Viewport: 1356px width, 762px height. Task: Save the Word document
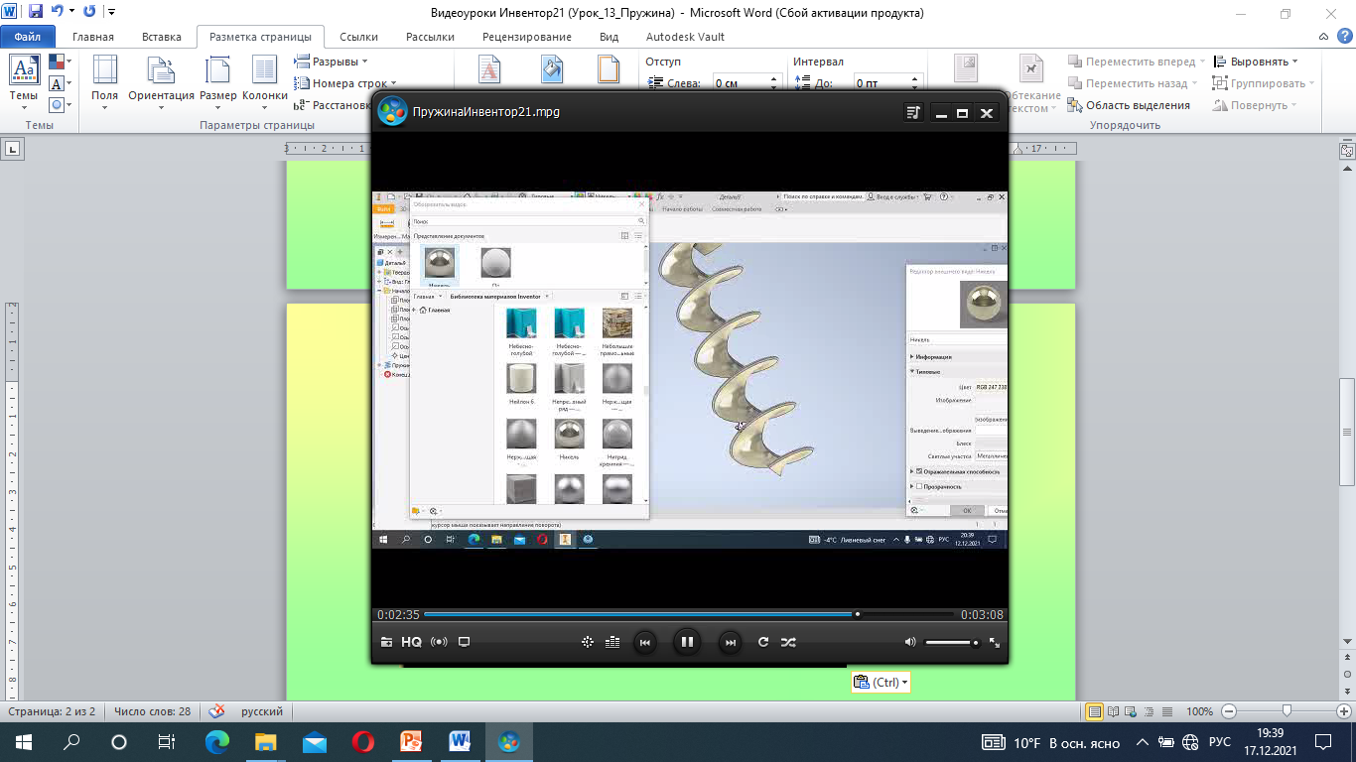(x=36, y=13)
